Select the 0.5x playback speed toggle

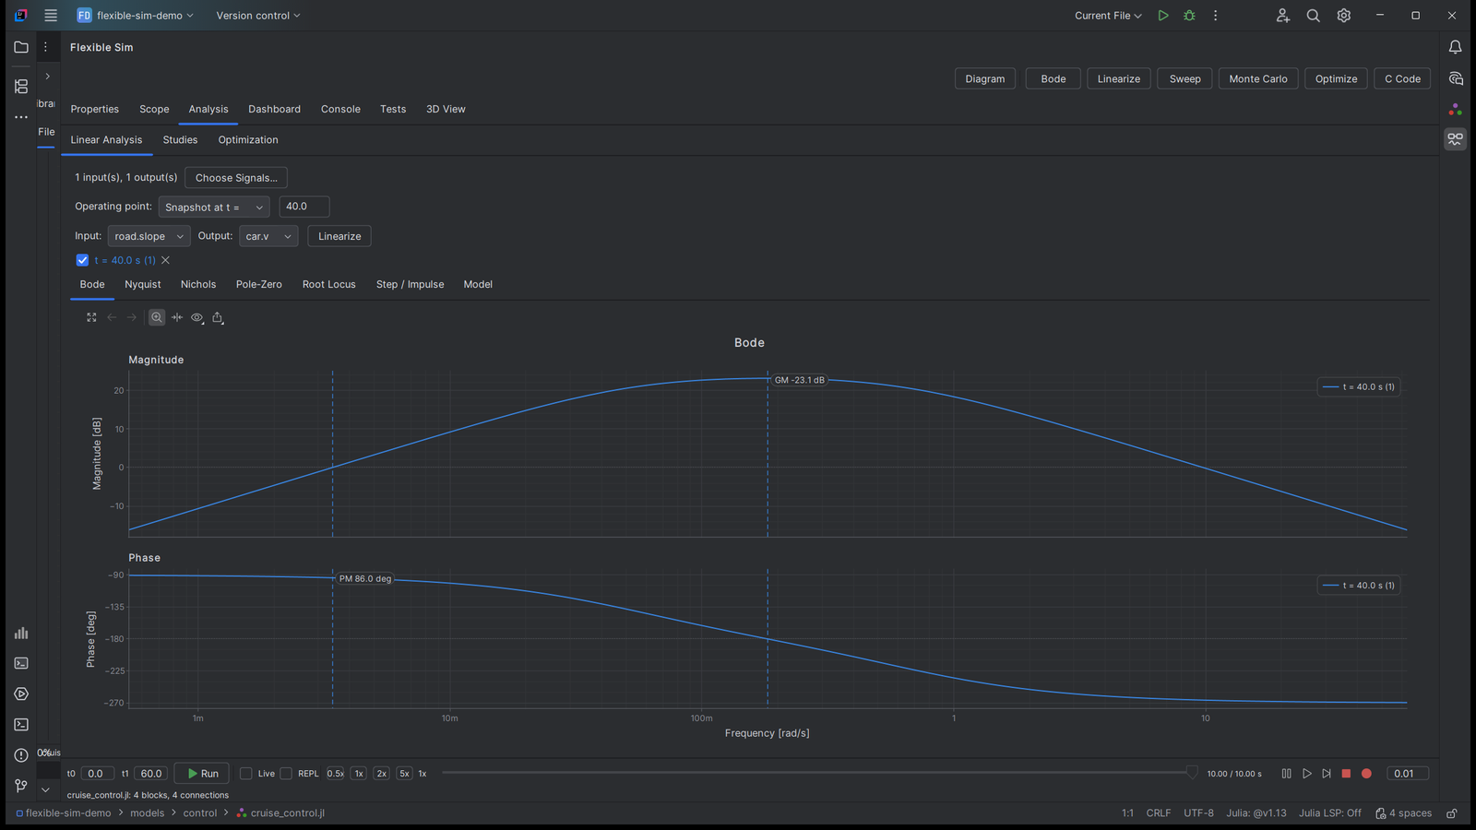point(335,774)
